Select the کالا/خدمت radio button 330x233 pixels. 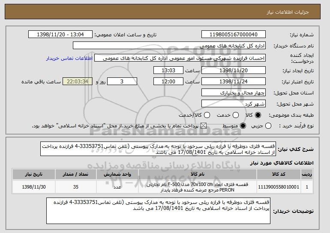(207, 115)
